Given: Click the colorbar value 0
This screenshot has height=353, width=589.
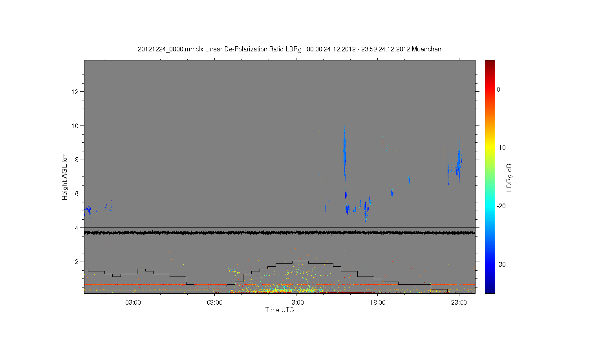Looking at the screenshot, I should tap(499, 89).
